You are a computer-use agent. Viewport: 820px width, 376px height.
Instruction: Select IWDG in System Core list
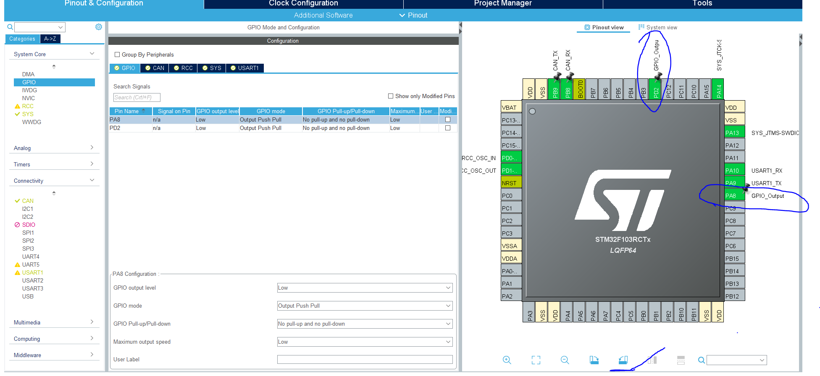[x=29, y=90]
